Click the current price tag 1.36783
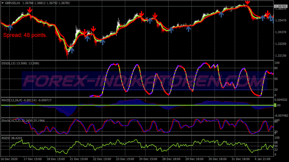289x162 pixels. [x=281, y=6]
